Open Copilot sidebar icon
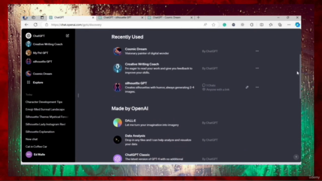Image resolution: width=322 pixels, height=181 pixels. (297, 25)
